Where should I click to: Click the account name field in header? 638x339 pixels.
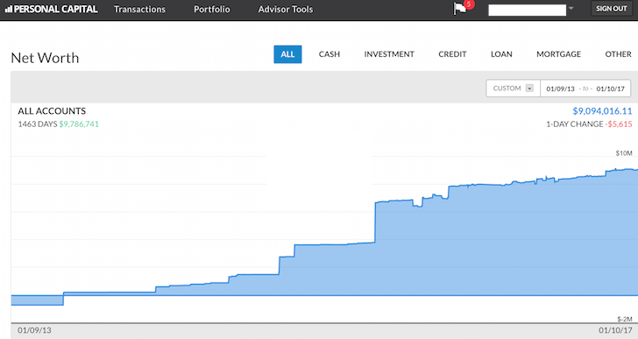point(527,10)
